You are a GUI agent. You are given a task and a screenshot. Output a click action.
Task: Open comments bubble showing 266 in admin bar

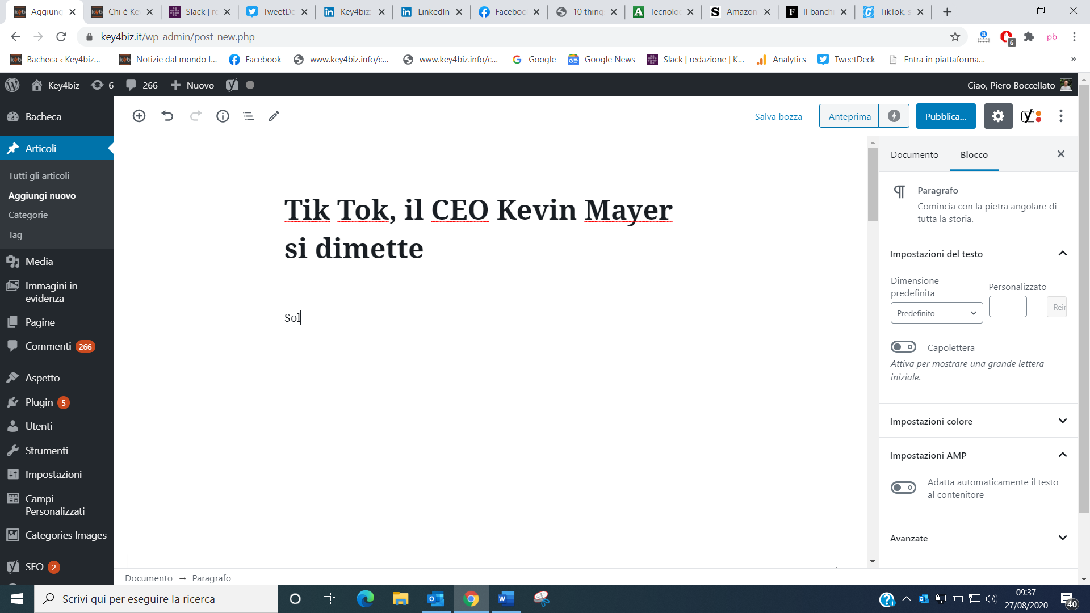point(142,85)
